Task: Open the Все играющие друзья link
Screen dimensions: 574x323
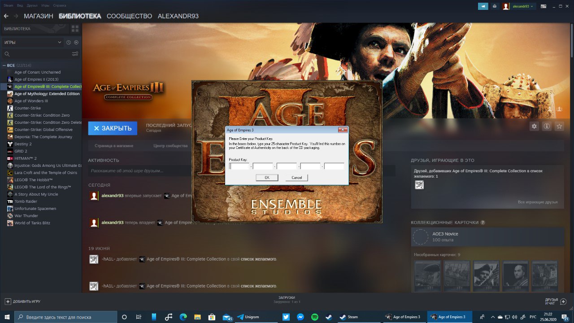Action: coord(538,202)
